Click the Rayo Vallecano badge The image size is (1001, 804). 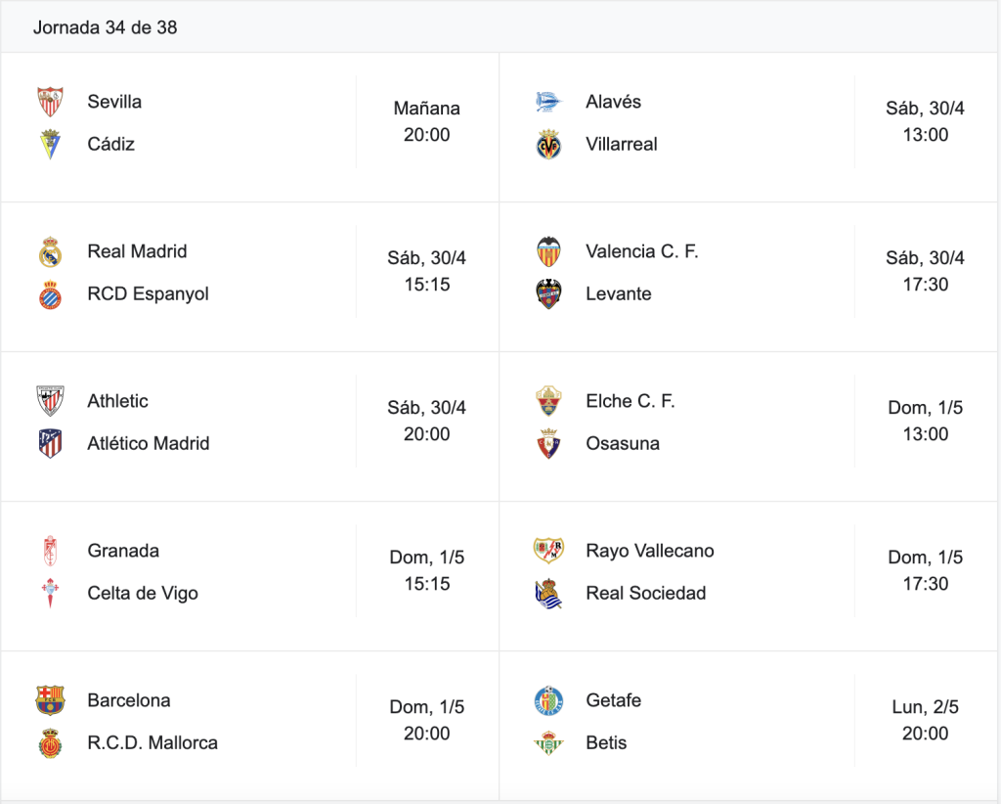[548, 551]
